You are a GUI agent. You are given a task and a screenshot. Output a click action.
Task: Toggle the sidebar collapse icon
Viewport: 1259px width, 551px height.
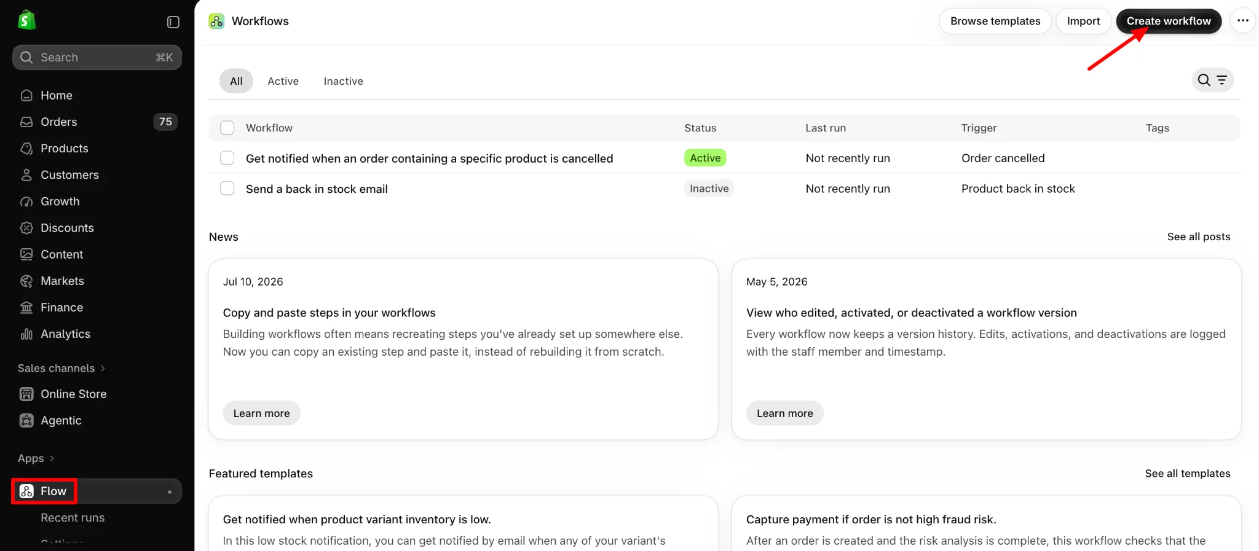pos(173,22)
